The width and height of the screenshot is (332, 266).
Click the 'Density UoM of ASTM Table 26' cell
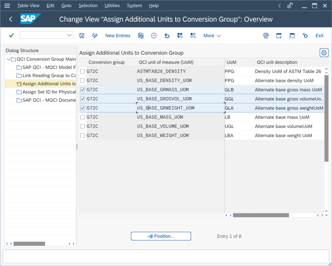tap(290, 71)
